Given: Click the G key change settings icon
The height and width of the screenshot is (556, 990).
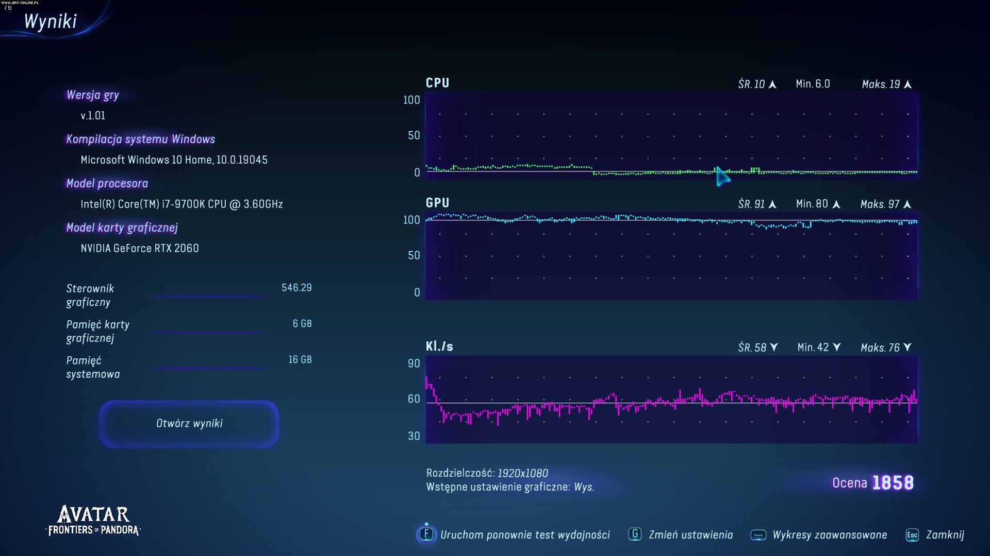Looking at the screenshot, I should point(635,534).
